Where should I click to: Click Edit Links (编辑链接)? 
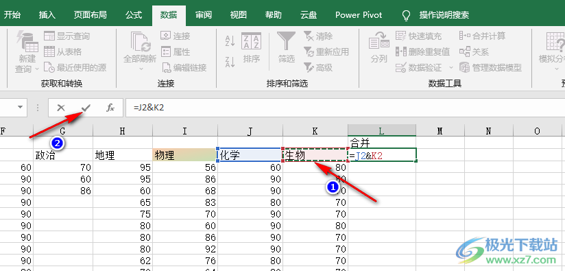point(184,67)
